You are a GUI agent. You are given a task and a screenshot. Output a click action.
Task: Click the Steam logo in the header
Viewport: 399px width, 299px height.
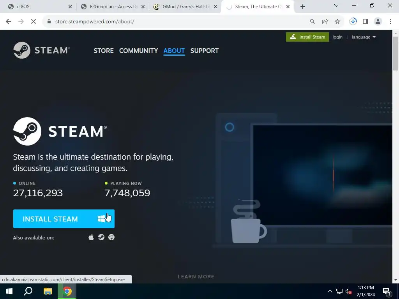41,50
